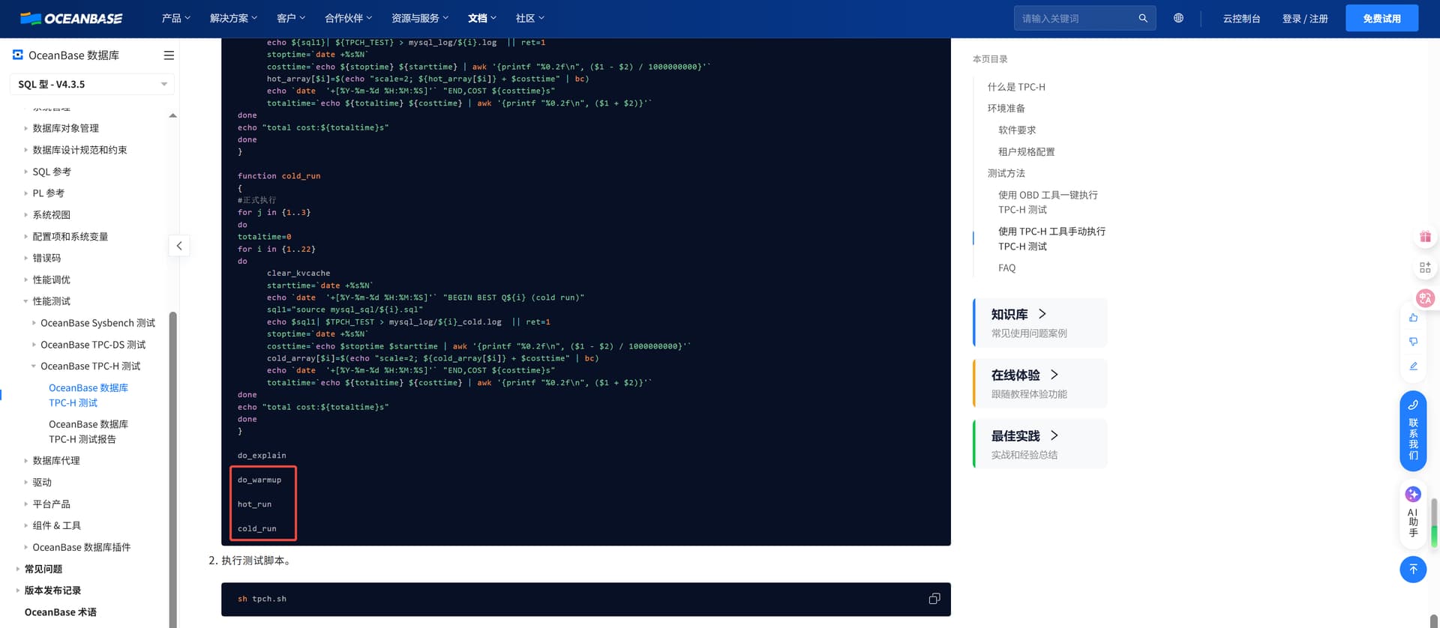Open the 资源与服务 menu
The height and width of the screenshot is (628, 1440).
coord(420,18)
